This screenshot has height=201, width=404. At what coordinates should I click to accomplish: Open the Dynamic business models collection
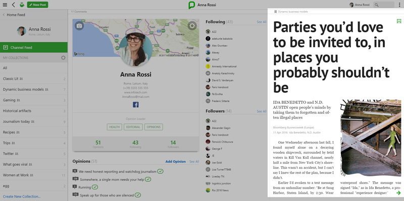[34, 90]
